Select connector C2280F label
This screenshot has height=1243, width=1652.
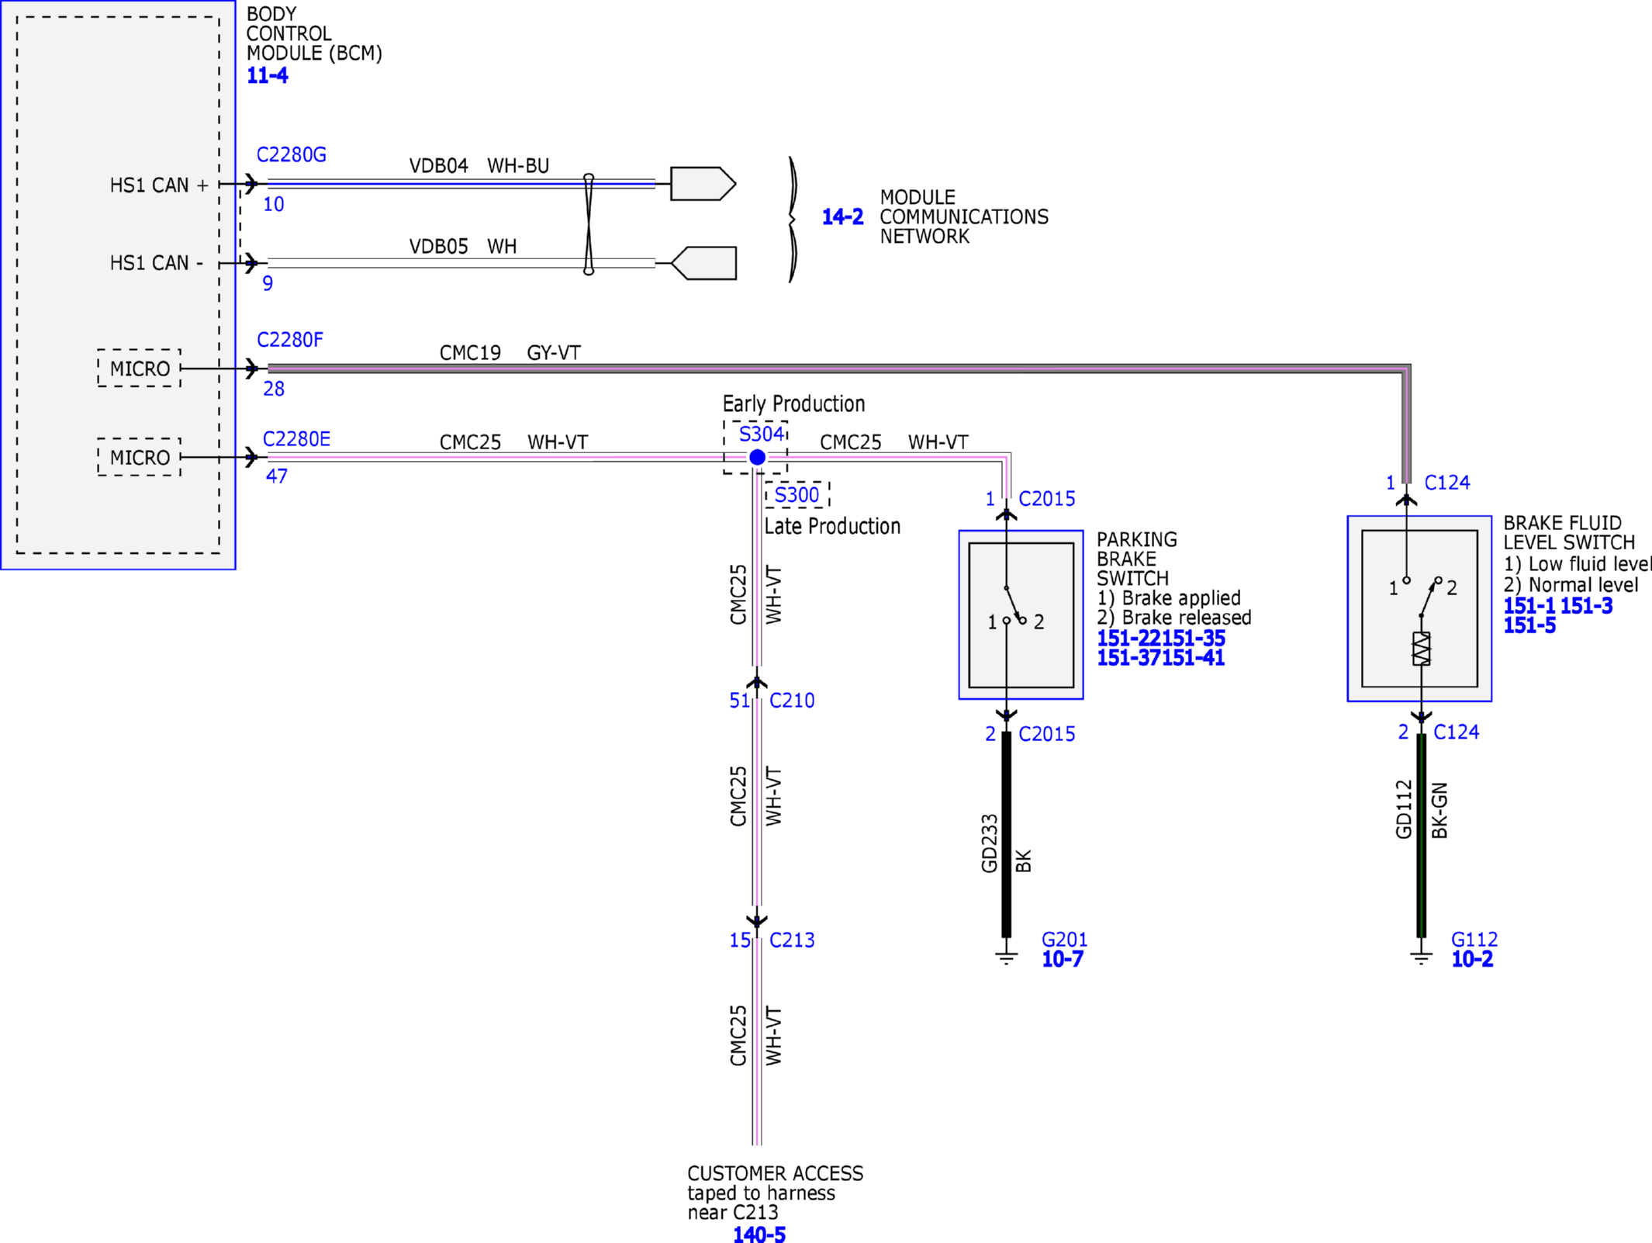pos(290,340)
